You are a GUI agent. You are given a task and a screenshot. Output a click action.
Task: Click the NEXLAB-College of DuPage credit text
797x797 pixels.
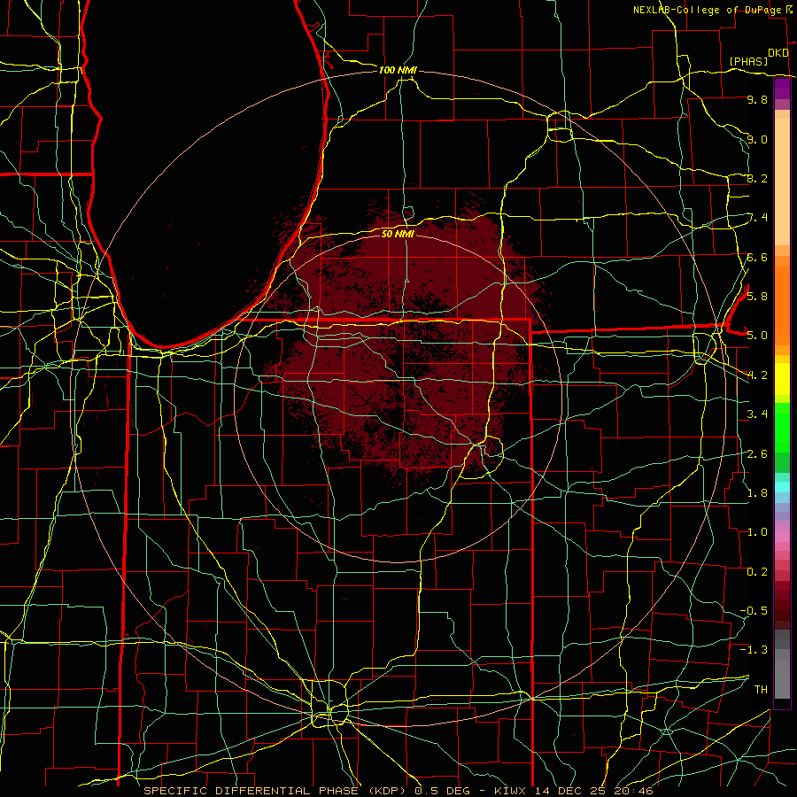tap(708, 10)
